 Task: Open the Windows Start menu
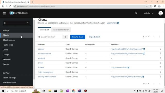pos(3,91)
